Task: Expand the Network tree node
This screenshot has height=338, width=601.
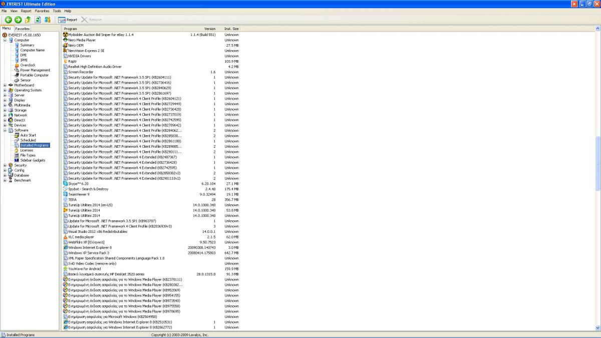Action: [5, 115]
